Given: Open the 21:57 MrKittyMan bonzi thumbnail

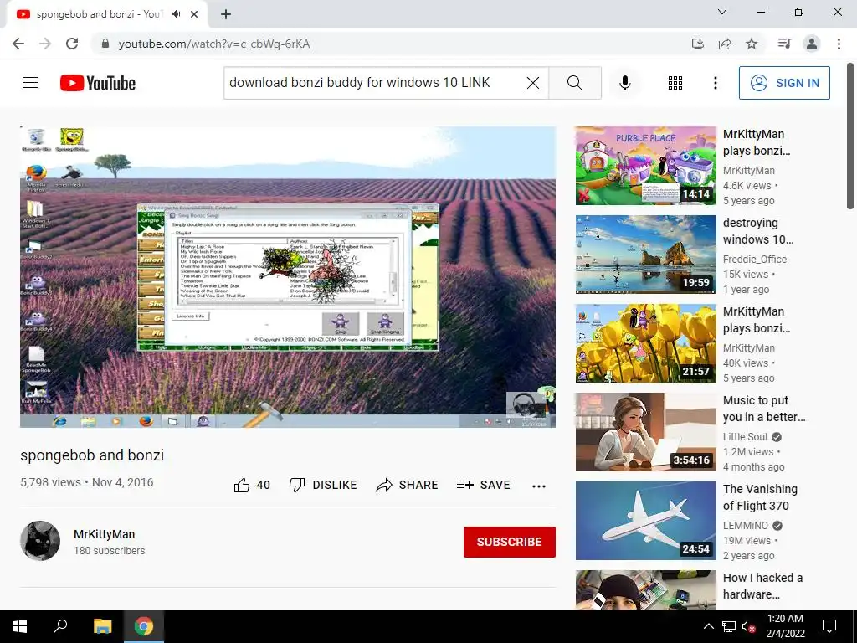Looking at the screenshot, I should (x=645, y=343).
